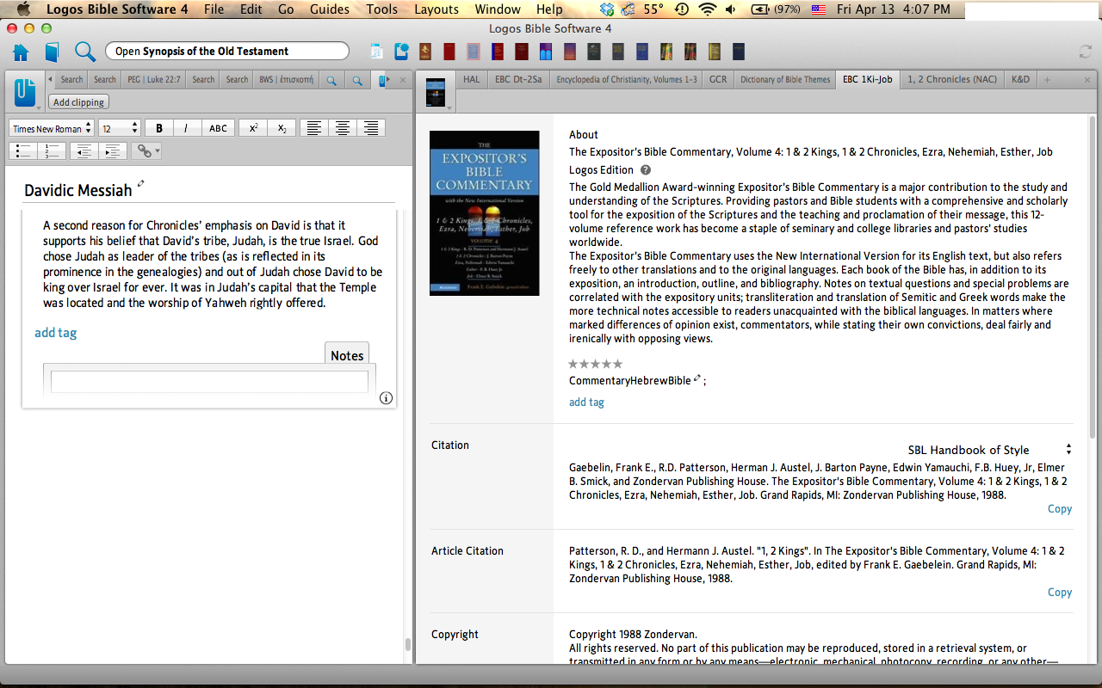Click the clipping notes text field

209,382
